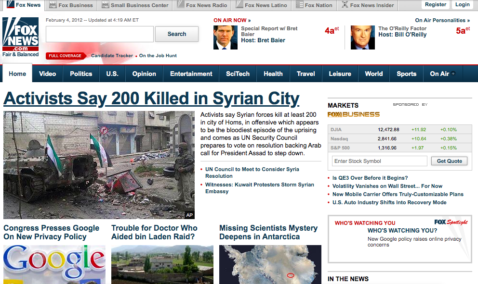478x284 pixels.
Task: Click Bill O'Reilly host photo
Action: tap(362, 37)
